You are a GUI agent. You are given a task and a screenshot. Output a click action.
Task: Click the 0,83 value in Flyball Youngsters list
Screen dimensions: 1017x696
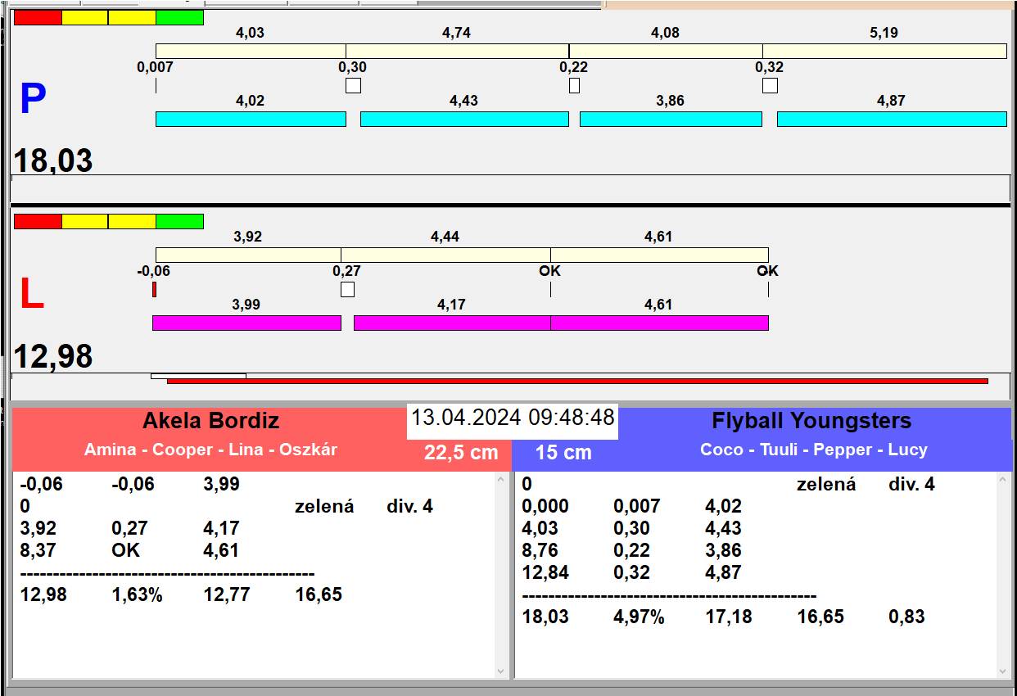pyautogui.click(x=907, y=617)
